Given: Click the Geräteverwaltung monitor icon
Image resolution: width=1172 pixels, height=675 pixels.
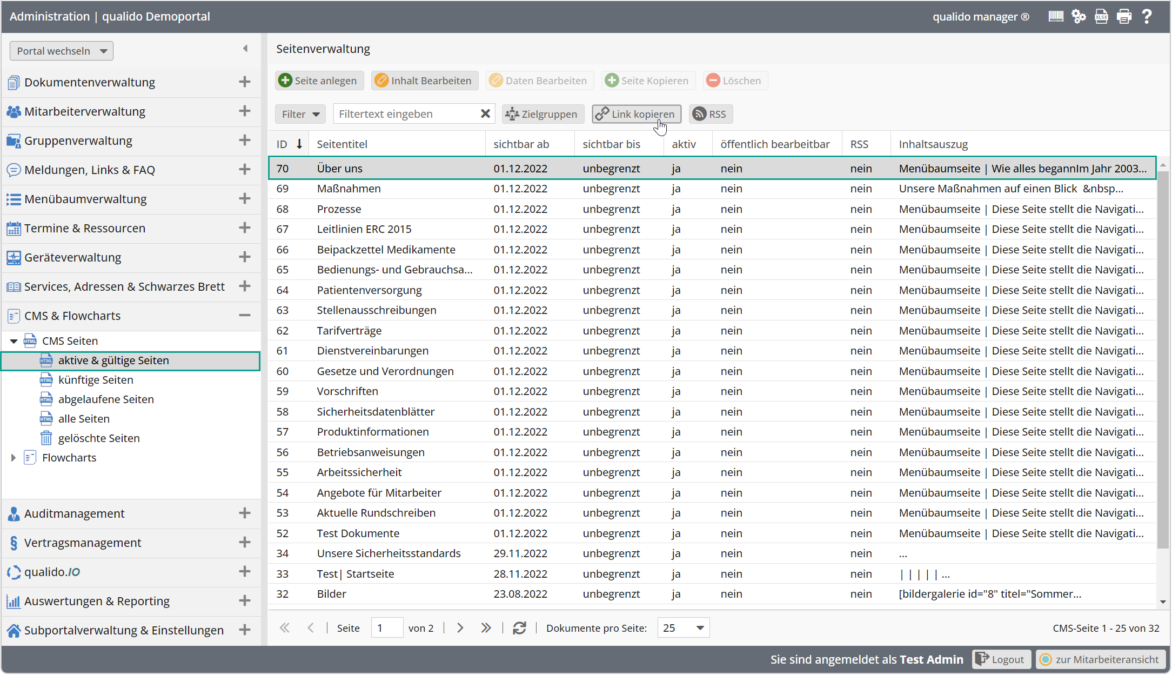Looking at the screenshot, I should click(14, 258).
